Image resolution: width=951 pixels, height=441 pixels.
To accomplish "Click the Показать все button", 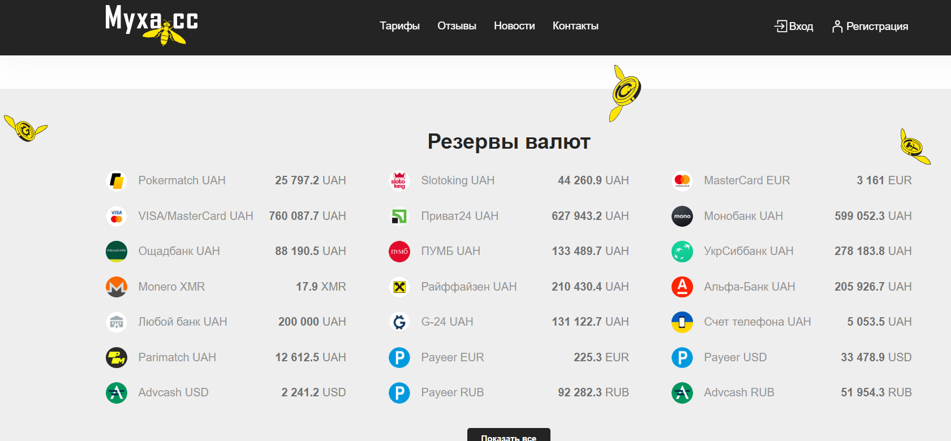I will tap(509, 435).
